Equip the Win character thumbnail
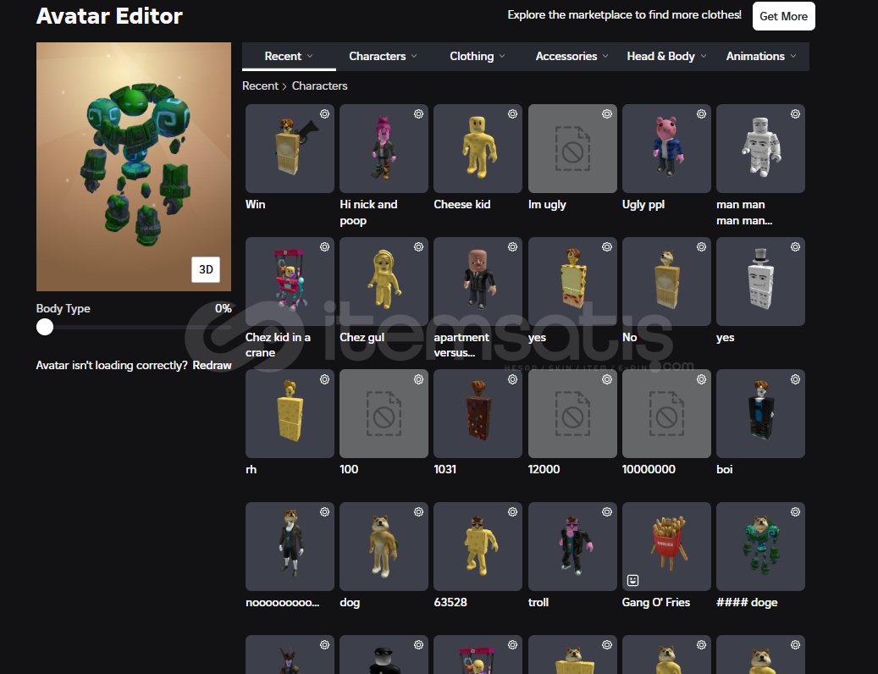Viewport: 878px width, 674px height. point(290,149)
